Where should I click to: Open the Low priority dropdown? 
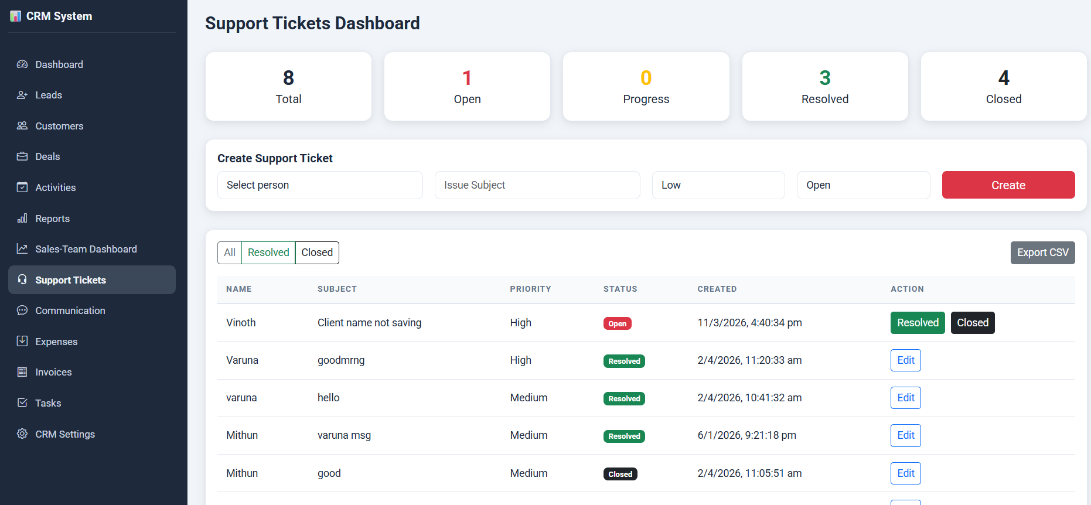pyautogui.click(x=718, y=185)
